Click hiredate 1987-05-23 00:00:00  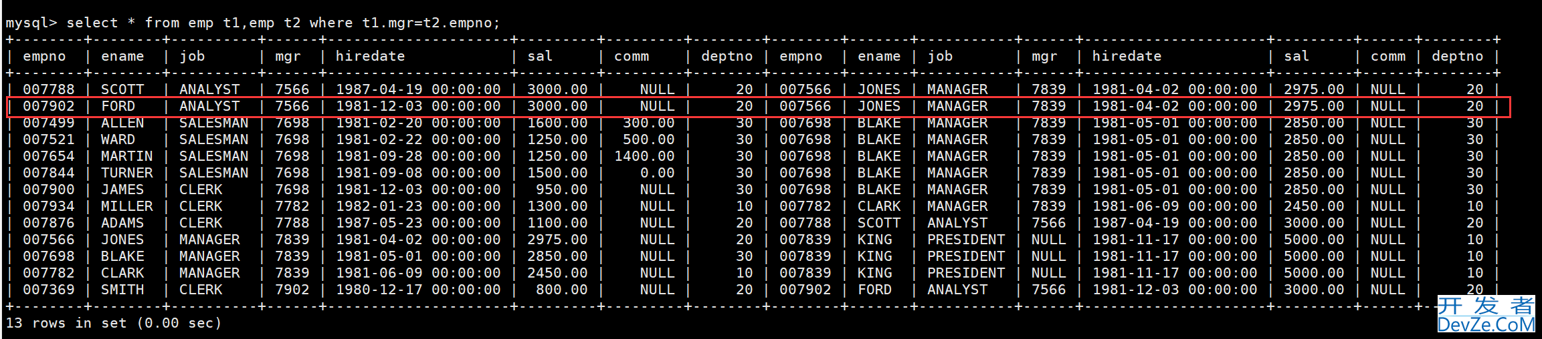[418, 223]
